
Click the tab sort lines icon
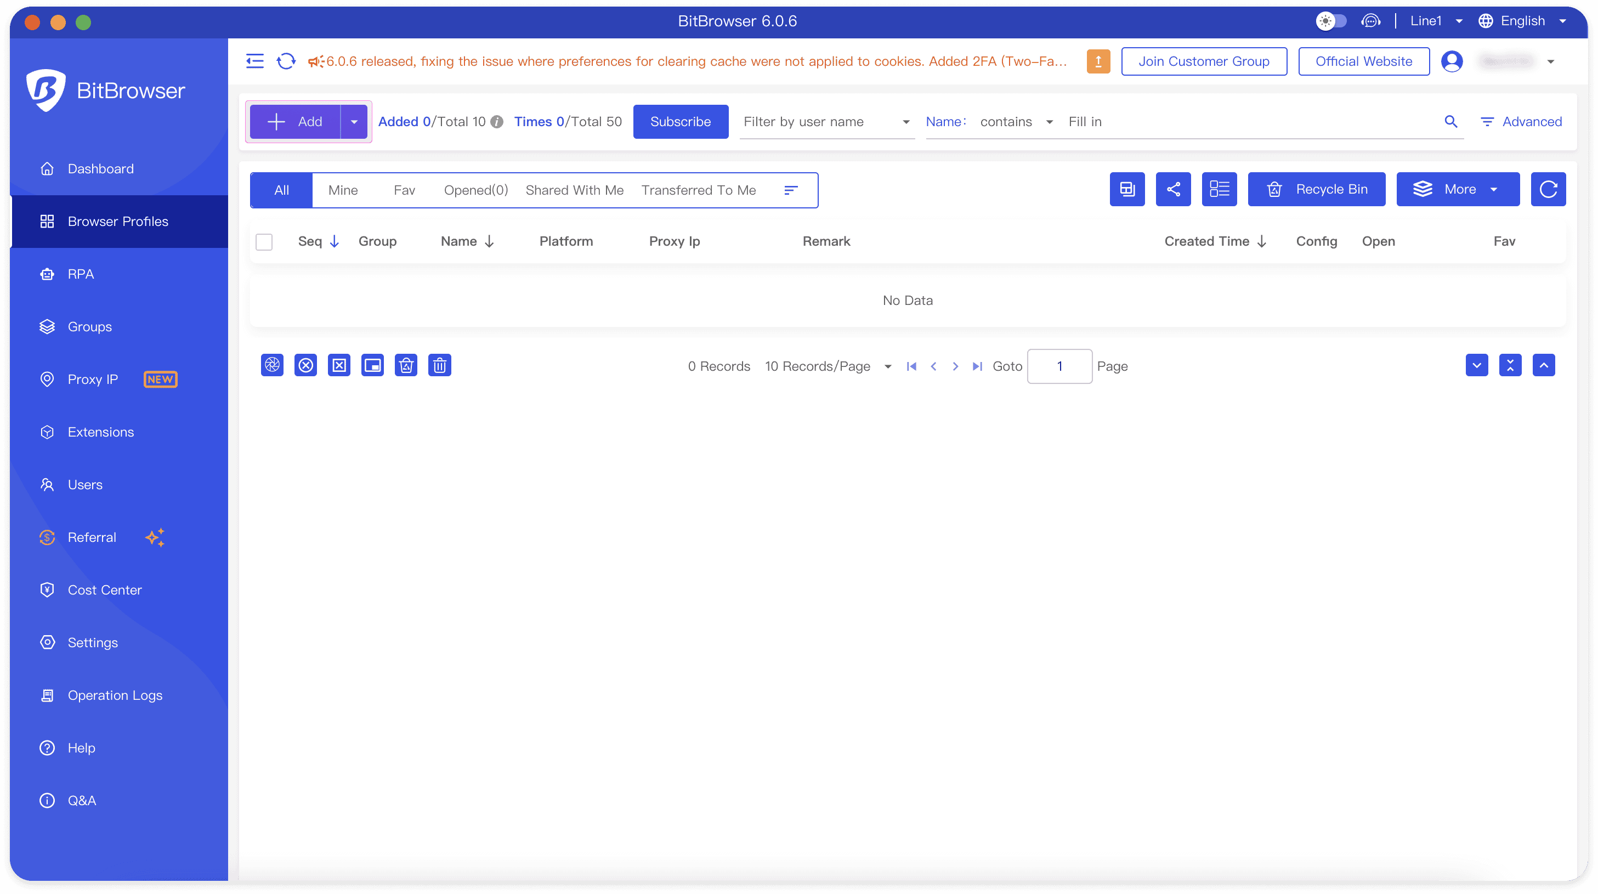[x=790, y=190]
